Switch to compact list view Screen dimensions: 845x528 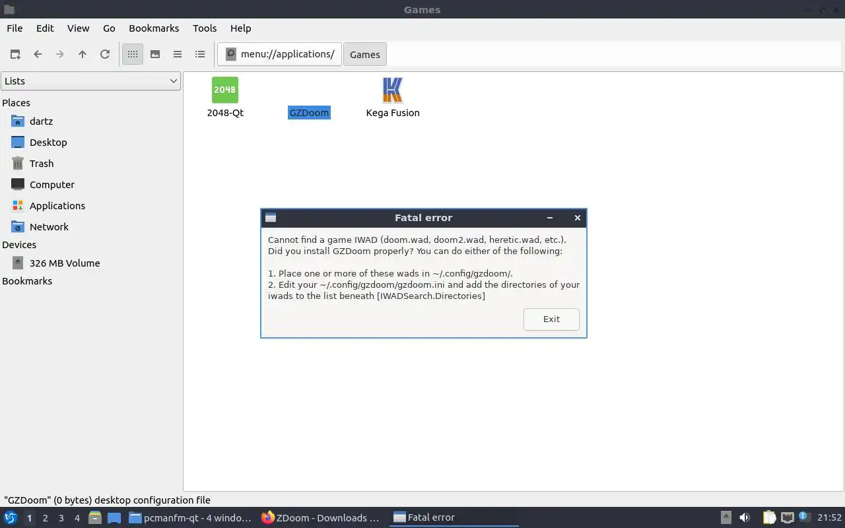[178, 54]
